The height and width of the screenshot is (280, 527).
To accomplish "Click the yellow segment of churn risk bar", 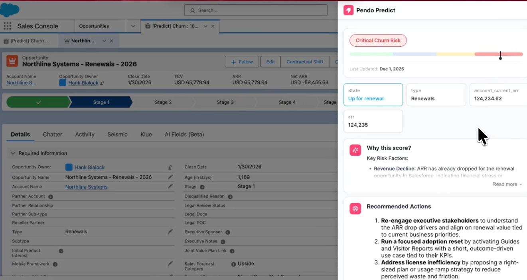I will click(x=455, y=54).
